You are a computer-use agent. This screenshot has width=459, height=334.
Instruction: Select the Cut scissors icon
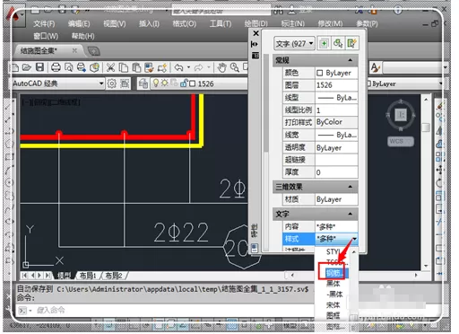point(110,67)
